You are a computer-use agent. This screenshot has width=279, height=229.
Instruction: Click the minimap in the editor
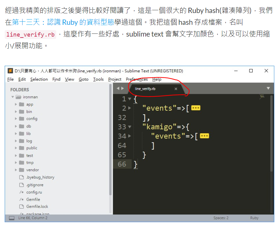pos(262,97)
